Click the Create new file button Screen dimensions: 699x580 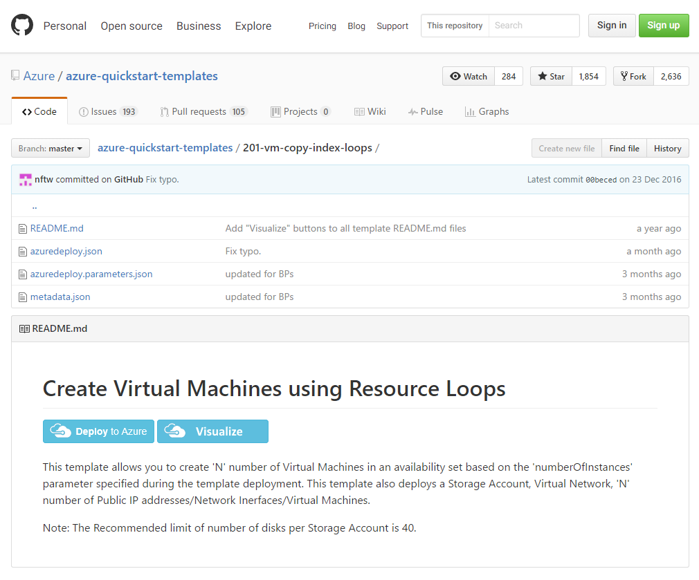567,148
